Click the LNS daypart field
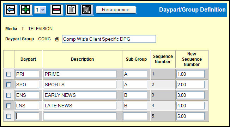 pyautogui.click(x=27, y=106)
